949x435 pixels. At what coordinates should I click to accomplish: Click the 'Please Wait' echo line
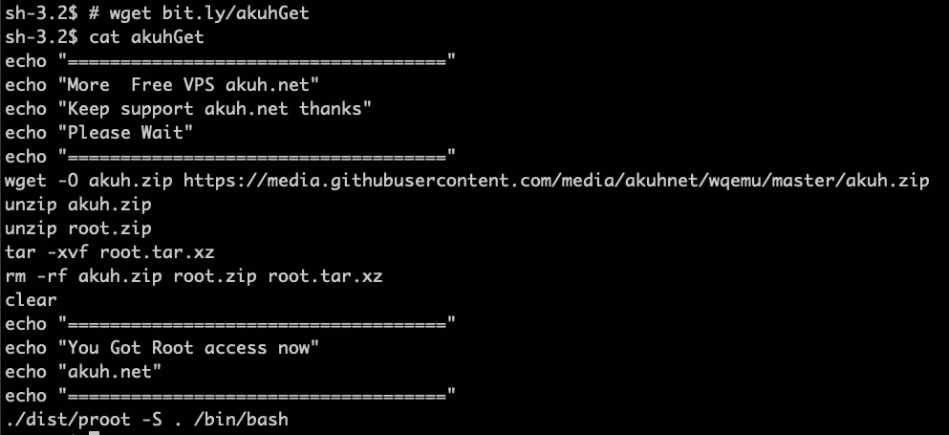pos(99,133)
